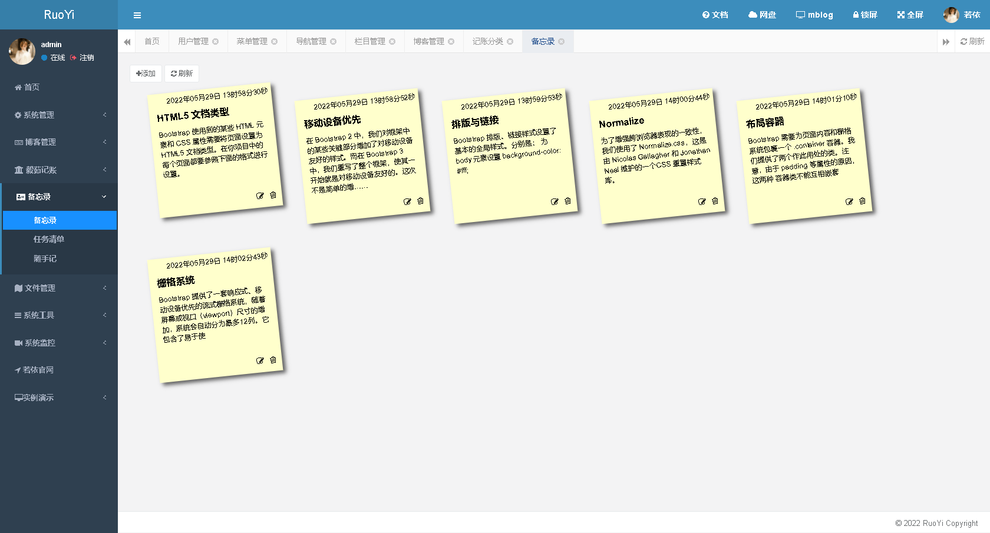990x533 pixels.
Task: Toggle the sidebar with the hamburger icon
Action: (137, 15)
